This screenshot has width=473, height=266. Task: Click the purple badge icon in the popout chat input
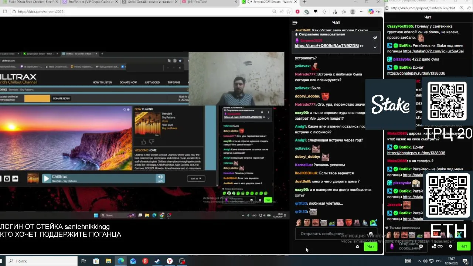(x=392, y=246)
